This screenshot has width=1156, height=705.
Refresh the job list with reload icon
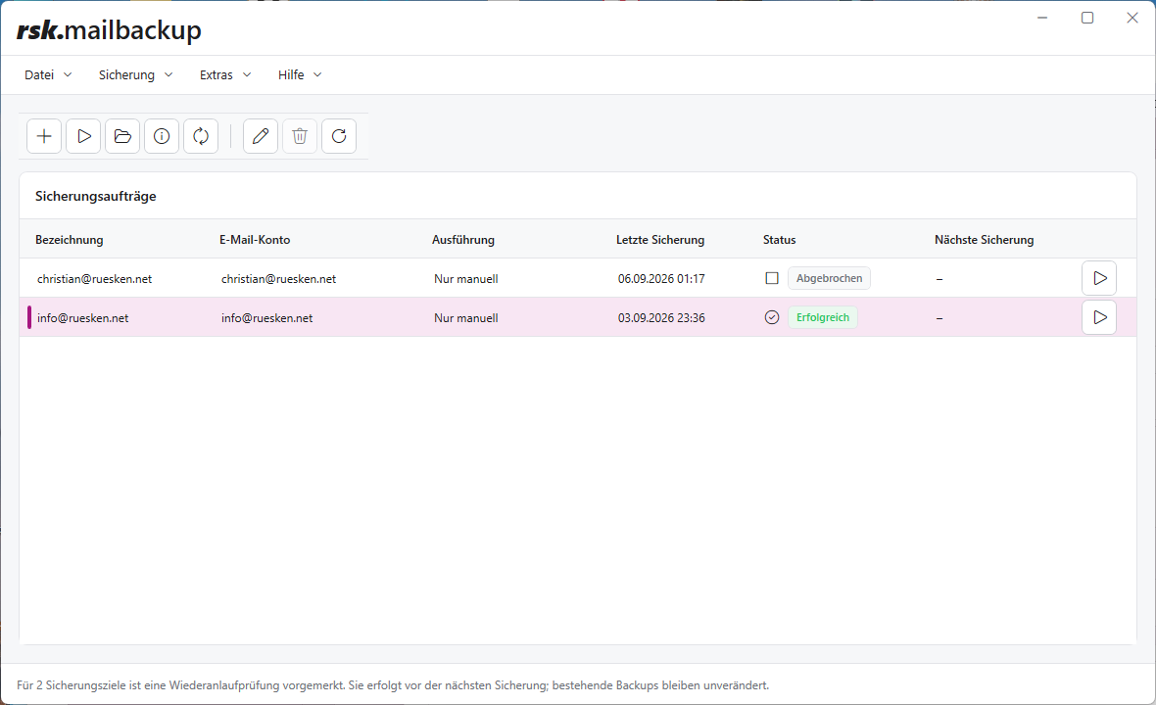[x=338, y=136]
